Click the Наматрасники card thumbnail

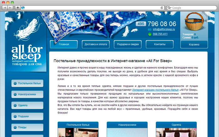[127, 133]
